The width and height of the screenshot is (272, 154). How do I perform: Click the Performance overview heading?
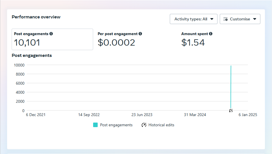(36, 17)
